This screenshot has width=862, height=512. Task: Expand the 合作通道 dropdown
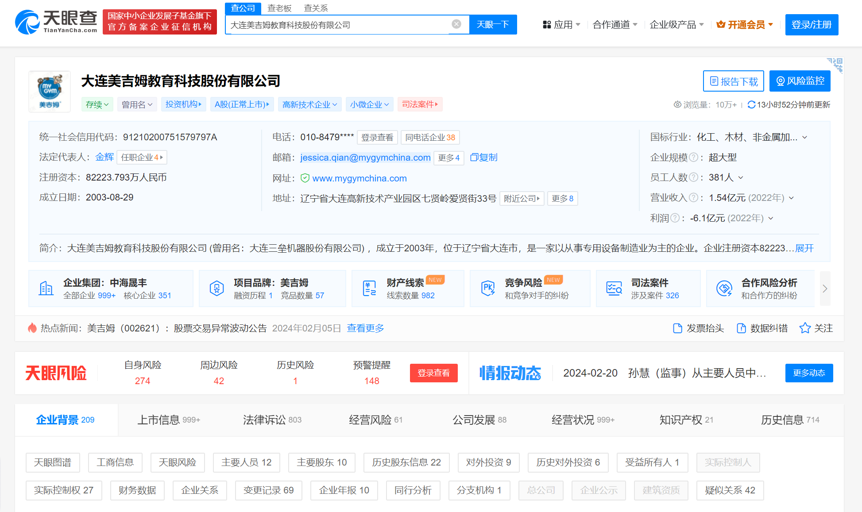[635, 25]
